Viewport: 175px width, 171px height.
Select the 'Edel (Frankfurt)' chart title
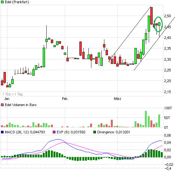click(17, 2)
